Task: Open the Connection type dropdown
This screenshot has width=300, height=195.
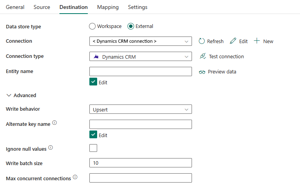Action: pos(141,56)
